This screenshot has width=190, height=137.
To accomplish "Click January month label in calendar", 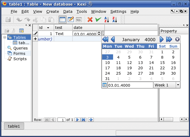I will pos(131,40).
